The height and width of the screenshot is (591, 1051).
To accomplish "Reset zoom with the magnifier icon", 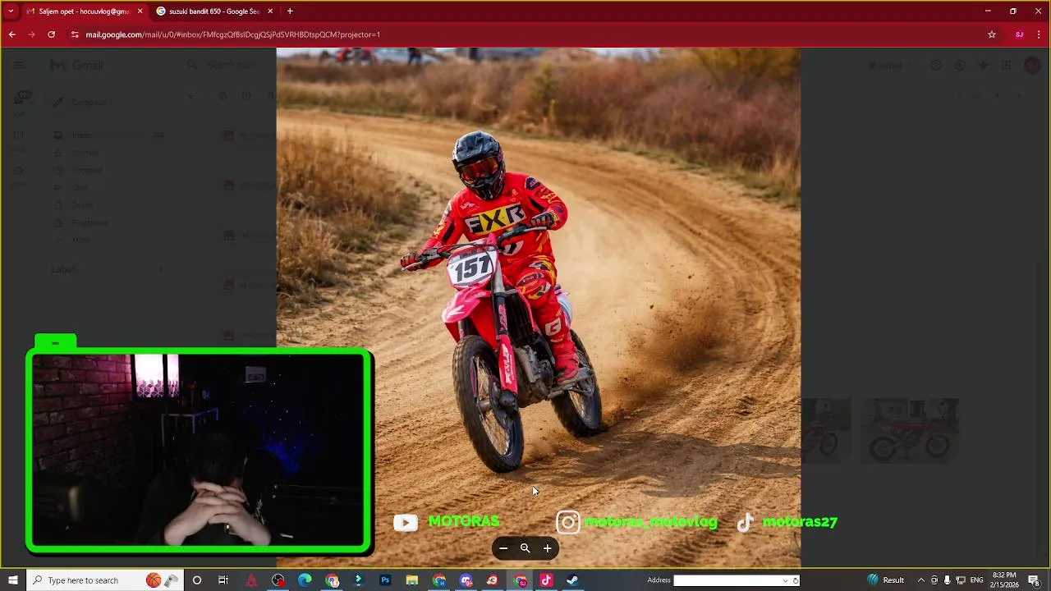I will point(525,548).
